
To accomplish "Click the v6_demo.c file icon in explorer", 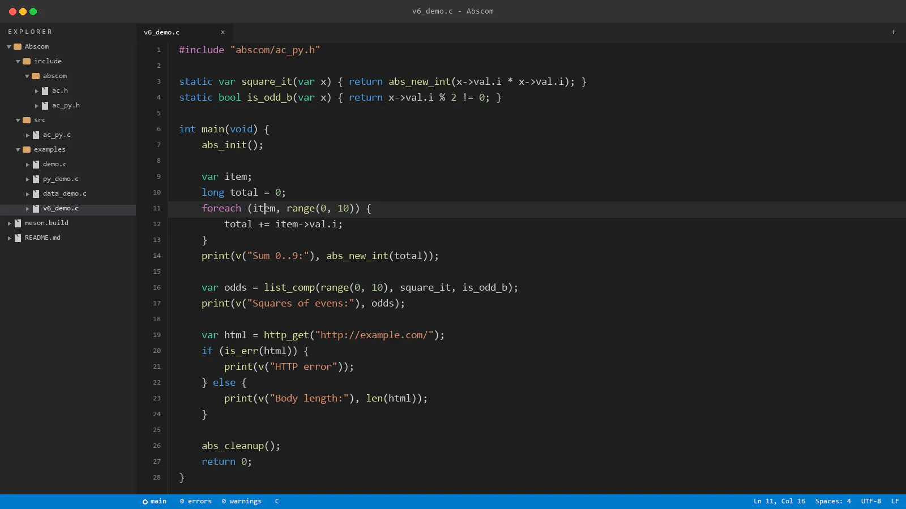I will [36, 208].
